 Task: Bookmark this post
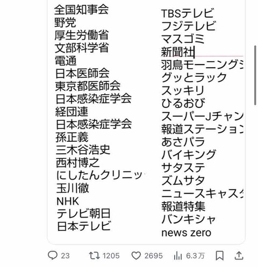point(219,256)
